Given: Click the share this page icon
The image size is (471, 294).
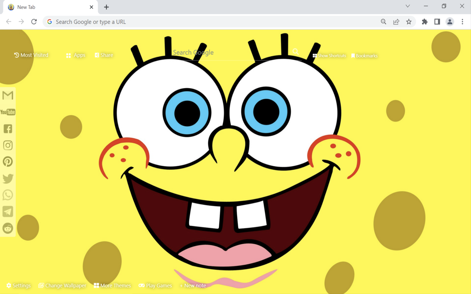Looking at the screenshot, I should (396, 22).
